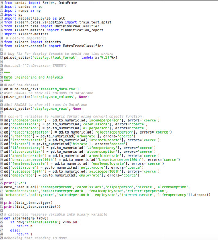This screenshot has height=240, width=218.
Task: Select the ad['internetuserate'] to_numeric line
Action: [x=82, y=140]
